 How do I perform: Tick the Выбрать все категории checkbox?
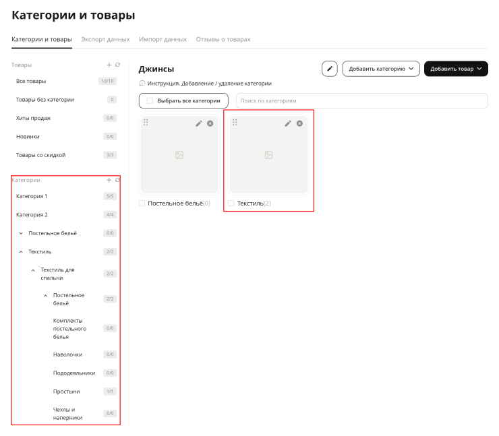(150, 101)
